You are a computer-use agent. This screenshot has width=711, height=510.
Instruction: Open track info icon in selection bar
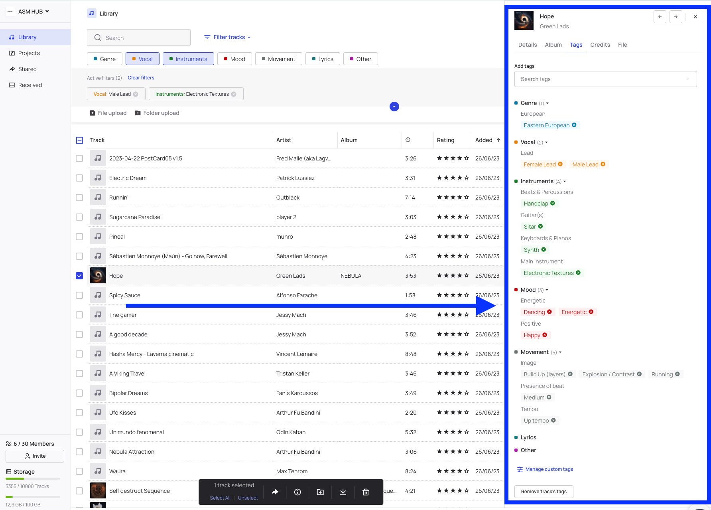click(297, 492)
